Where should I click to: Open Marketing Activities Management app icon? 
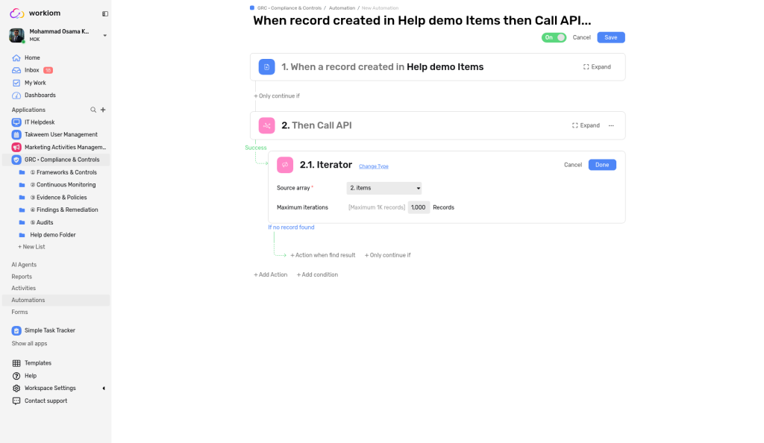point(16,147)
